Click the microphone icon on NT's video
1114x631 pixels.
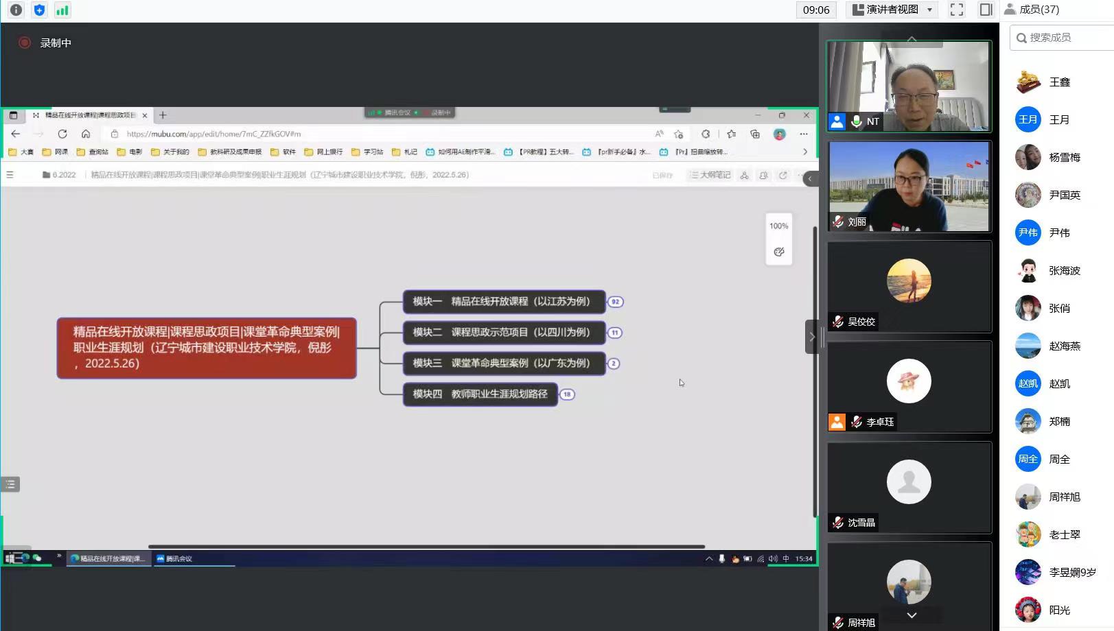pos(856,121)
